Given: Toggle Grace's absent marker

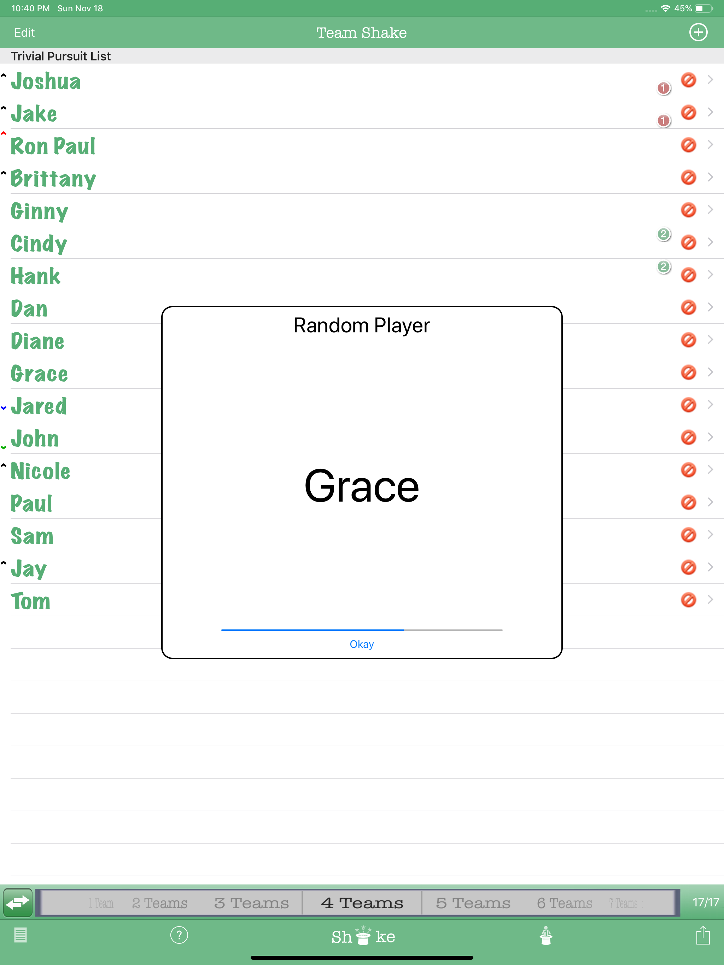Looking at the screenshot, I should coord(688,372).
